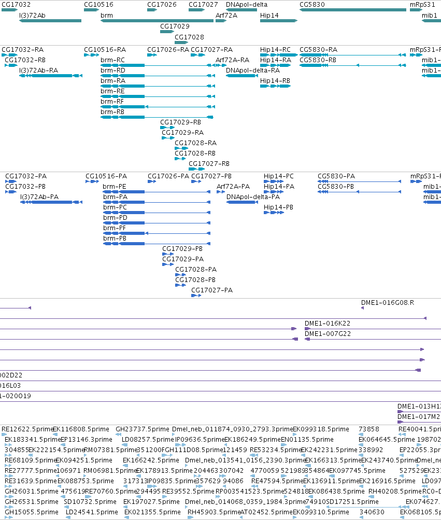
Task: Open the EK021355.5prime EST
Action: tap(127, 517)
